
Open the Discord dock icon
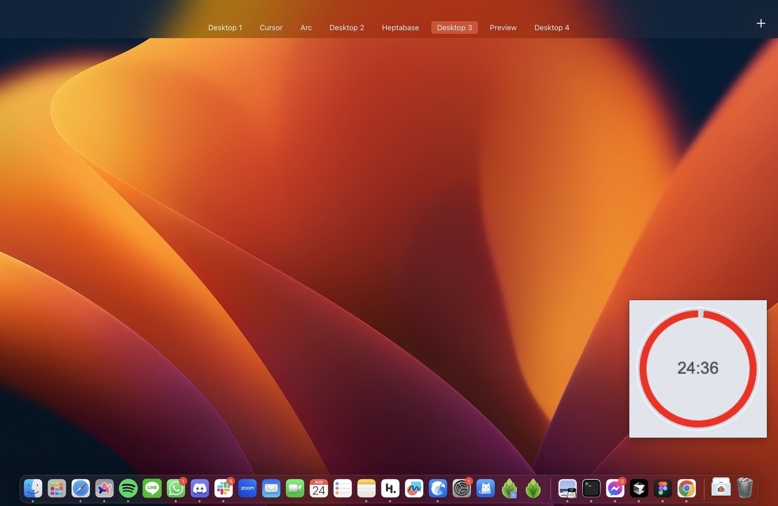(200, 489)
